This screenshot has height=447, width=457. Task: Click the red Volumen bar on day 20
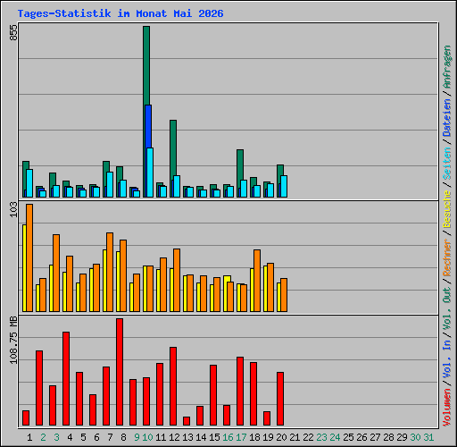tap(280, 399)
